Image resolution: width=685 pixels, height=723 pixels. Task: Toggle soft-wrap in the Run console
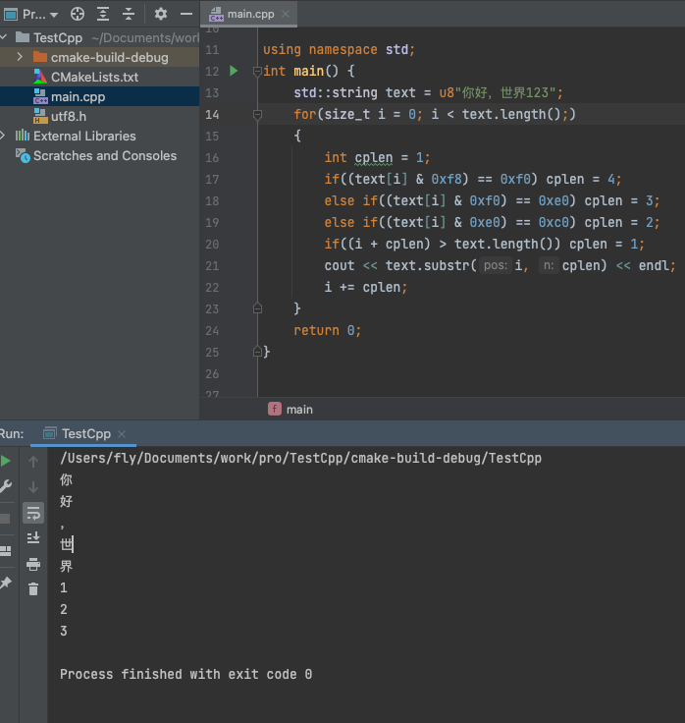click(33, 513)
